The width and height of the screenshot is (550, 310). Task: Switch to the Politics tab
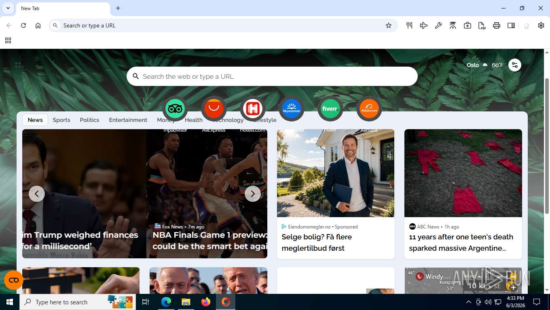pyautogui.click(x=89, y=120)
